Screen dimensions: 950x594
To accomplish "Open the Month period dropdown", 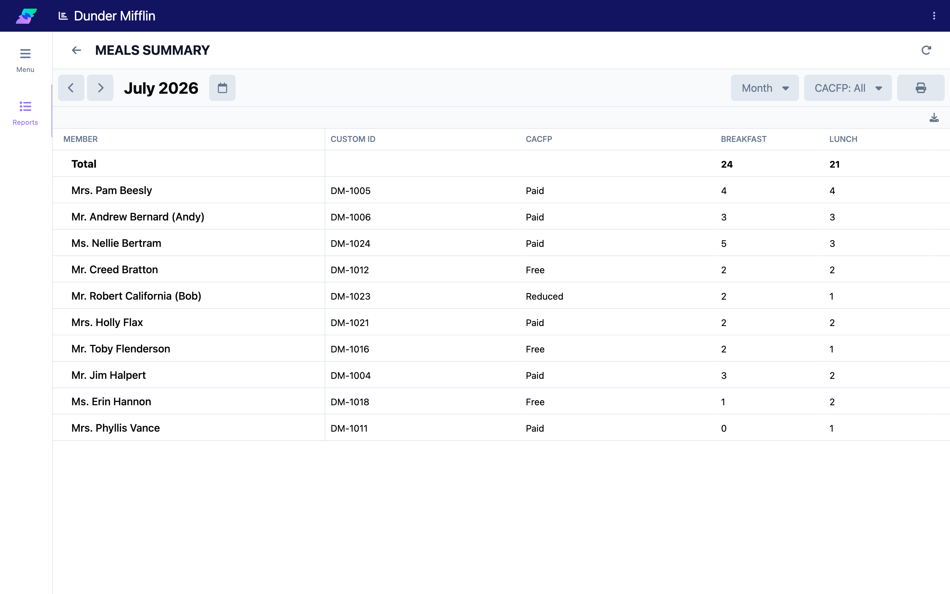I will click(x=764, y=87).
